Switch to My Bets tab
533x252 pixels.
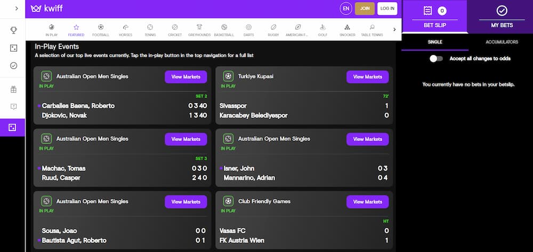pyautogui.click(x=502, y=17)
